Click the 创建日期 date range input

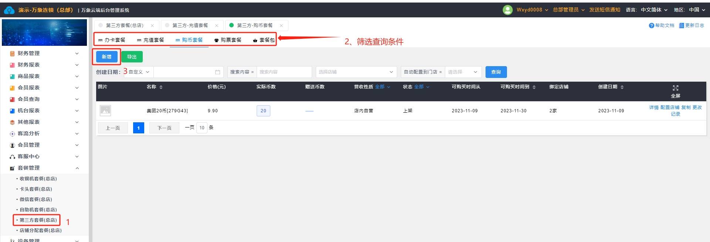tap(189, 72)
